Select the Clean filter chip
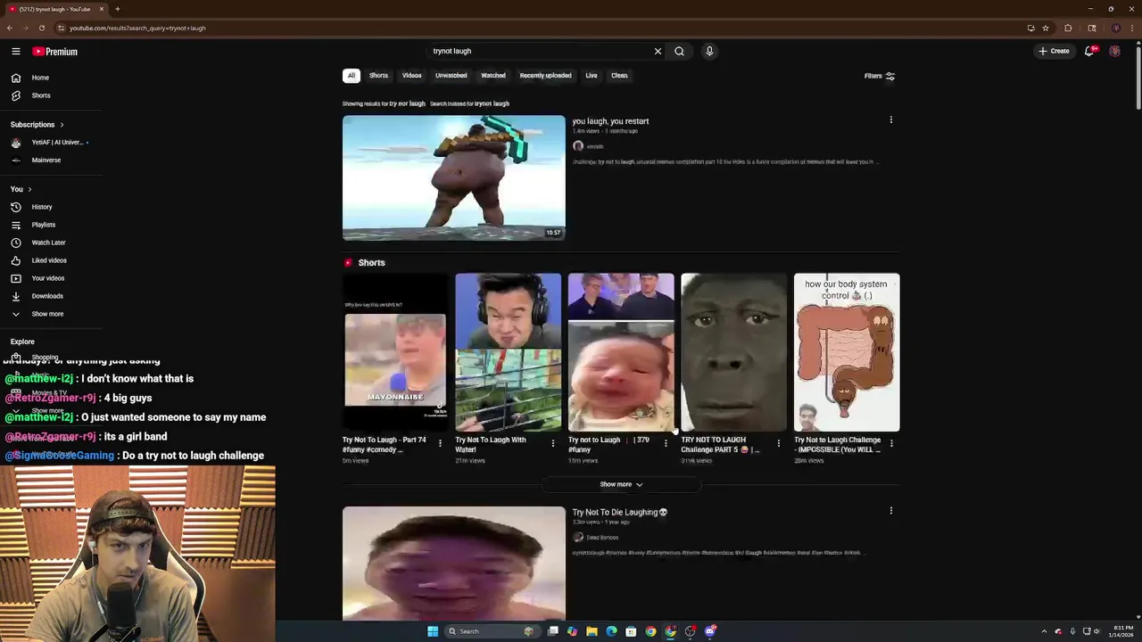The width and height of the screenshot is (1142, 642). (x=619, y=76)
